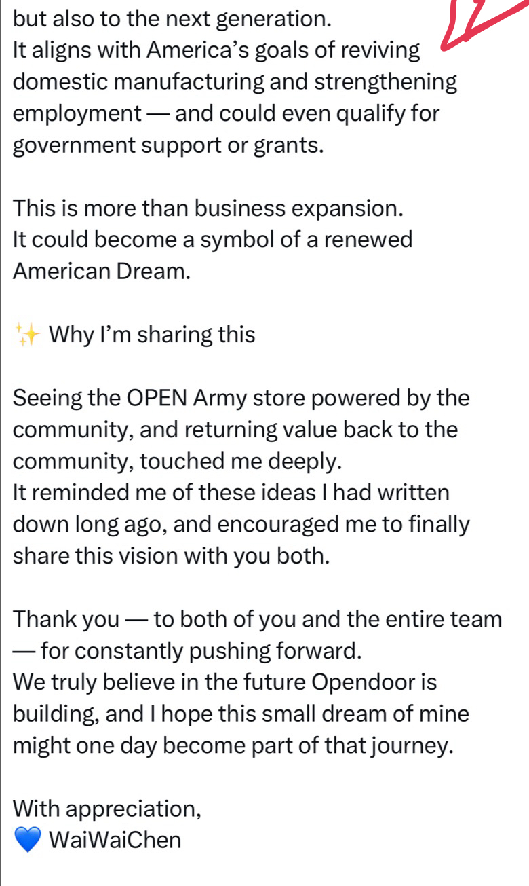Click 'share this vision with you both.' line
The image size is (529, 886).
(x=172, y=557)
